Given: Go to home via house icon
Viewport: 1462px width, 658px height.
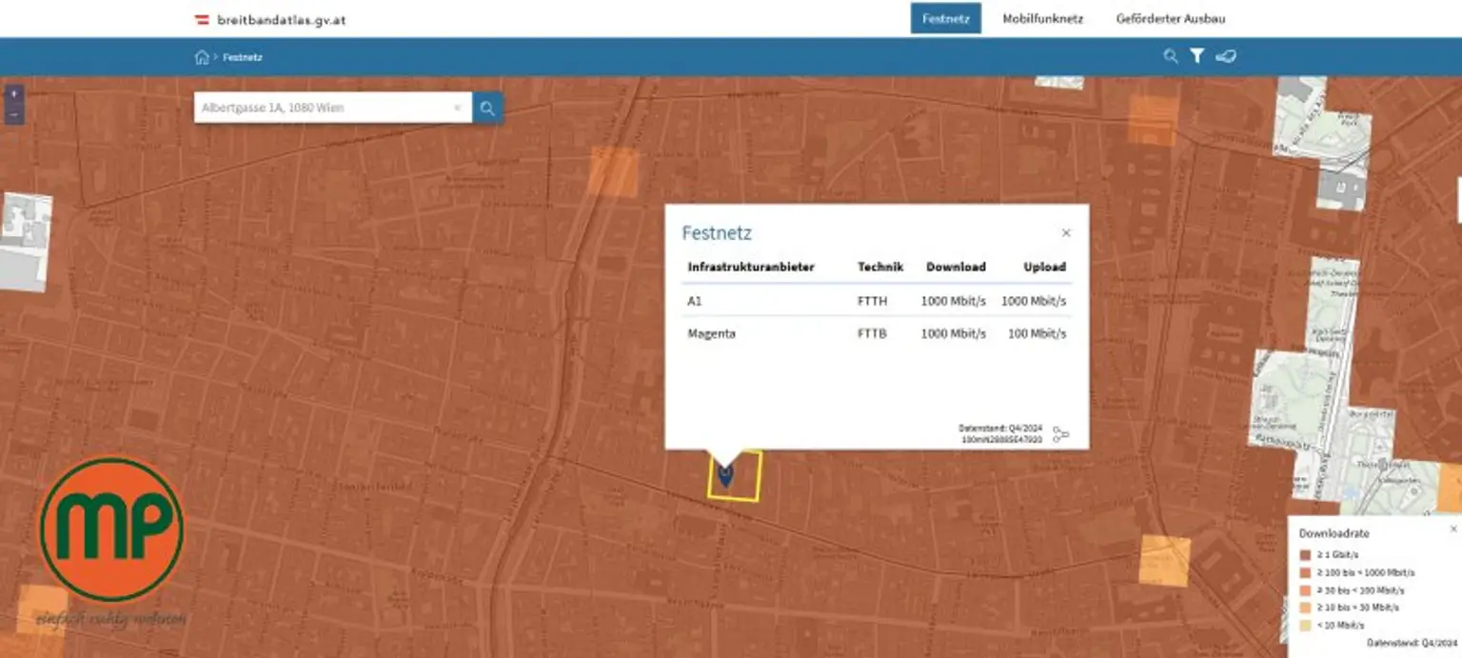Looking at the screenshot, I should 202,57.
